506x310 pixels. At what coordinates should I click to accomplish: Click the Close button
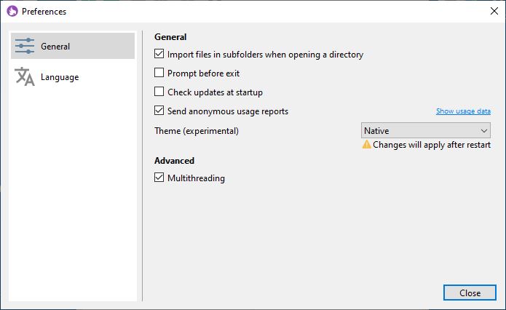[x=470, y=293]
